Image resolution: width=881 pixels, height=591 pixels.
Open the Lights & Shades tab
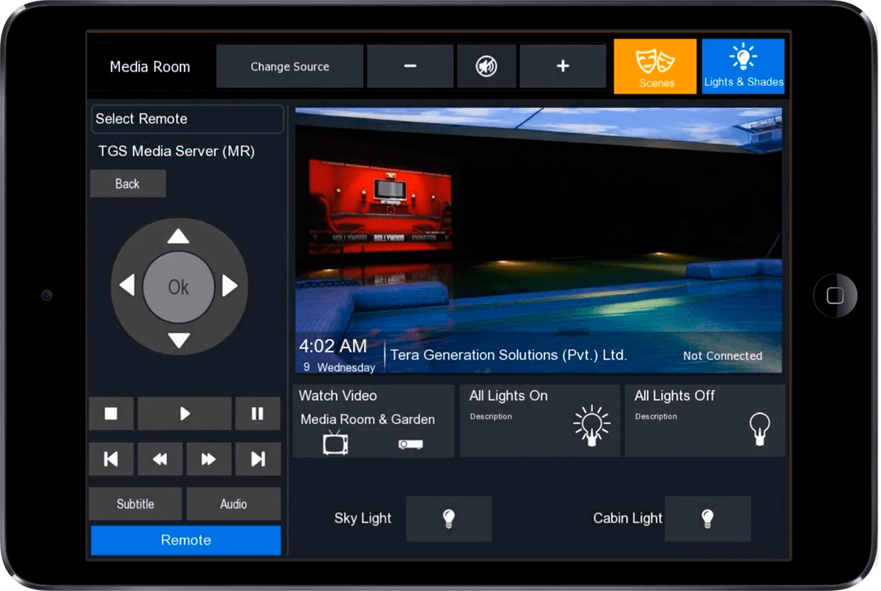tap(743, 66)
